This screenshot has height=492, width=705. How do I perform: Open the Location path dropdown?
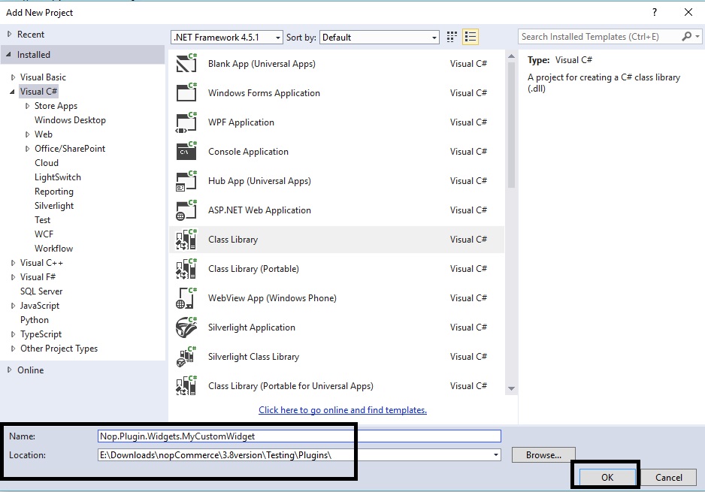click(x=495, y=455)
